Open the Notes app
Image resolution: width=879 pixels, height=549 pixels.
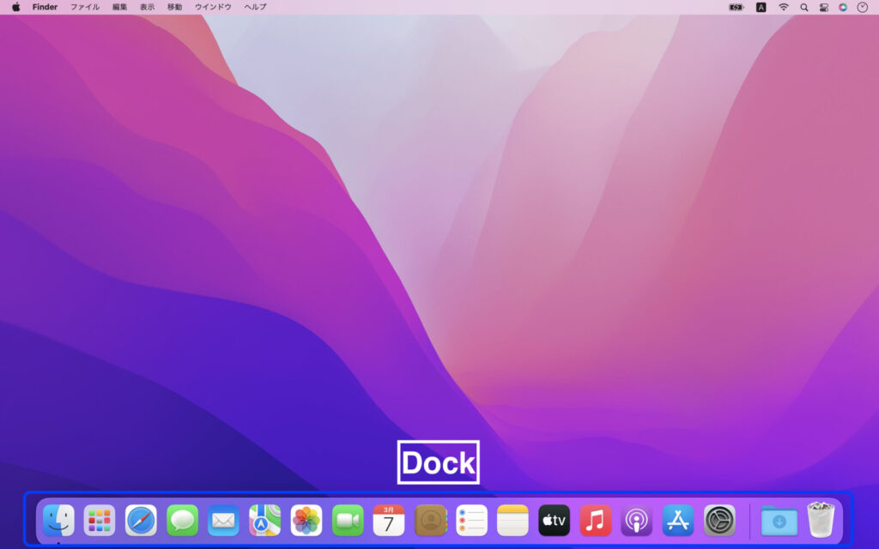click(x=512, y=521)
